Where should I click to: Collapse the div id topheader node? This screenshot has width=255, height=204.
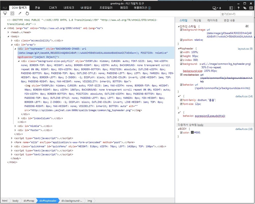[x=15, y=49]
